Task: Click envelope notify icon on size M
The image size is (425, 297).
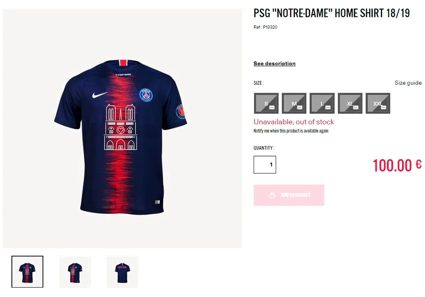Action: (300, 108)
